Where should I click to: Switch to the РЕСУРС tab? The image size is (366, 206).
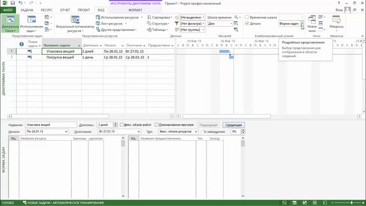point(46,10)
